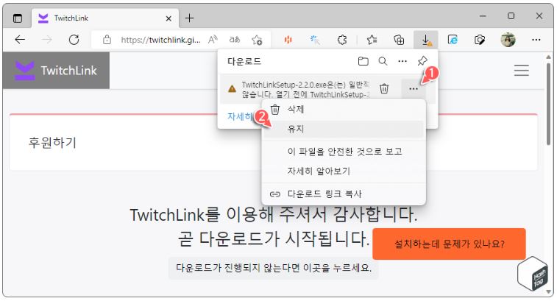Screen dimensions: 557x301
Task: Open the tab actions menu icon
Action: 18,18
